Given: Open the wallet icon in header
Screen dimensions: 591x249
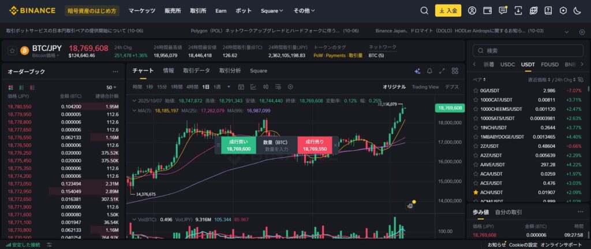Looking at the screenshot, I should click(487, 10).
